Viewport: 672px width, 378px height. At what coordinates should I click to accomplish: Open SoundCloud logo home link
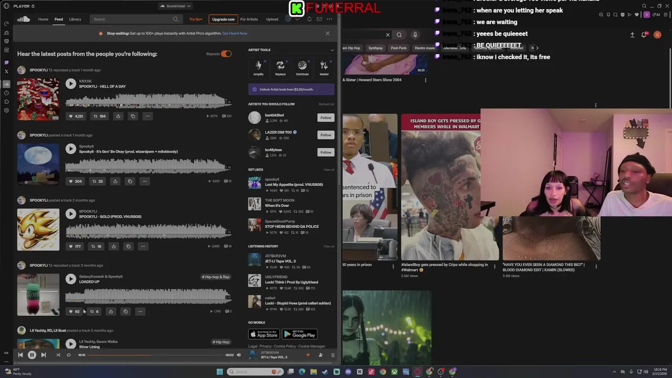coord(23,19)
